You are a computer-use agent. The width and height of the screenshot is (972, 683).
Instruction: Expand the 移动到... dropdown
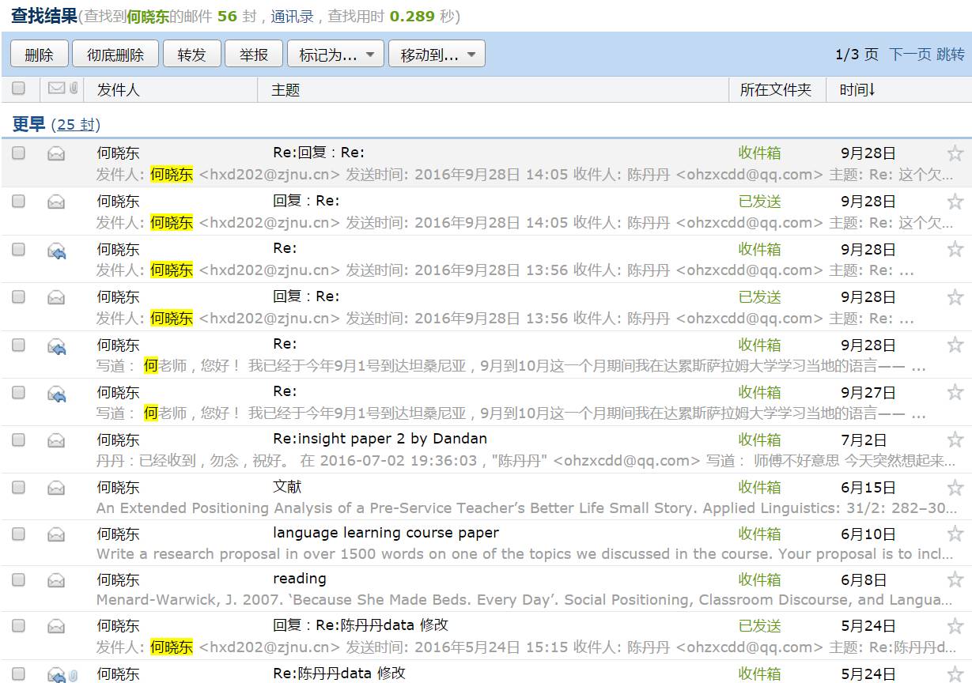[x=437, y=55]
